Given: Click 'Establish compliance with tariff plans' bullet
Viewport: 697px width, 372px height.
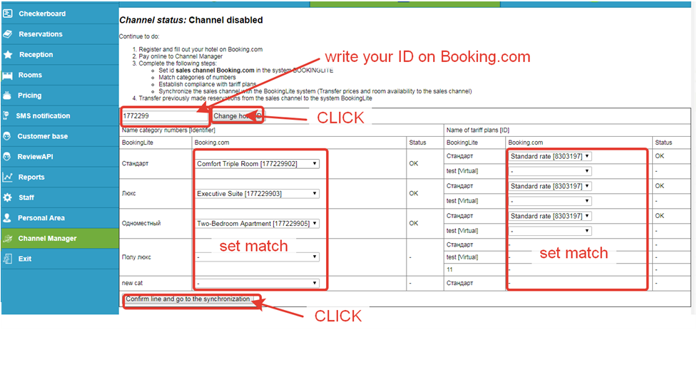Looking at the screenshot, I should tap(207, 84).
